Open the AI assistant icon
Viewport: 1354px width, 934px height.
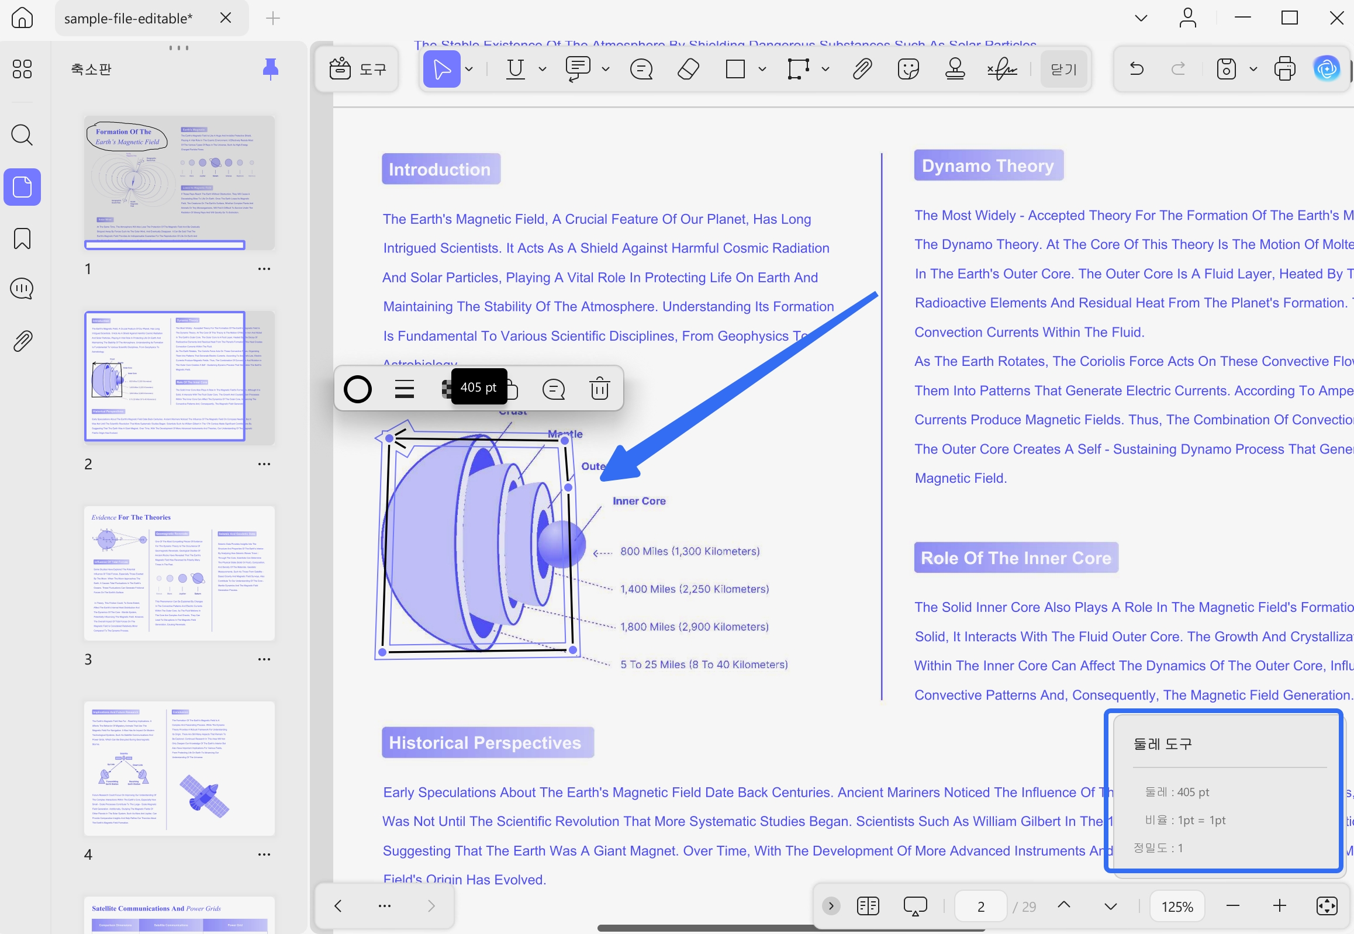pos(1327,69)
